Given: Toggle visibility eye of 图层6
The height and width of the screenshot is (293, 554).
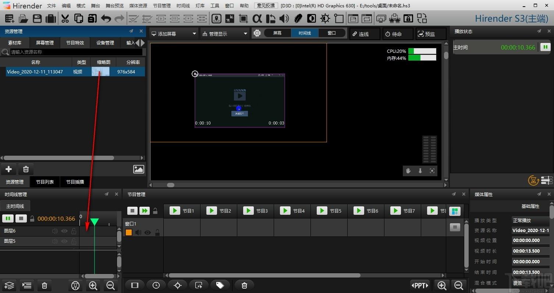Looking at the screenshot, I should point(64,231).
